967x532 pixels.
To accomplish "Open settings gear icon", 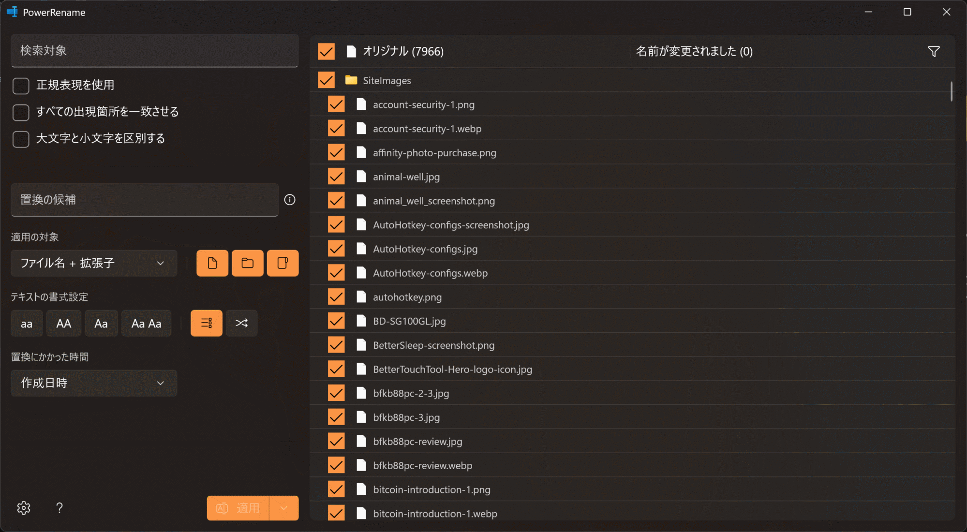I will click(x=23, y=507).
